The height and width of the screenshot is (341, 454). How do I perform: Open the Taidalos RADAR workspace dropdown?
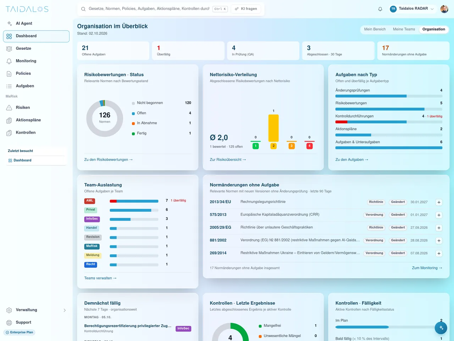[x=412, y=9]
